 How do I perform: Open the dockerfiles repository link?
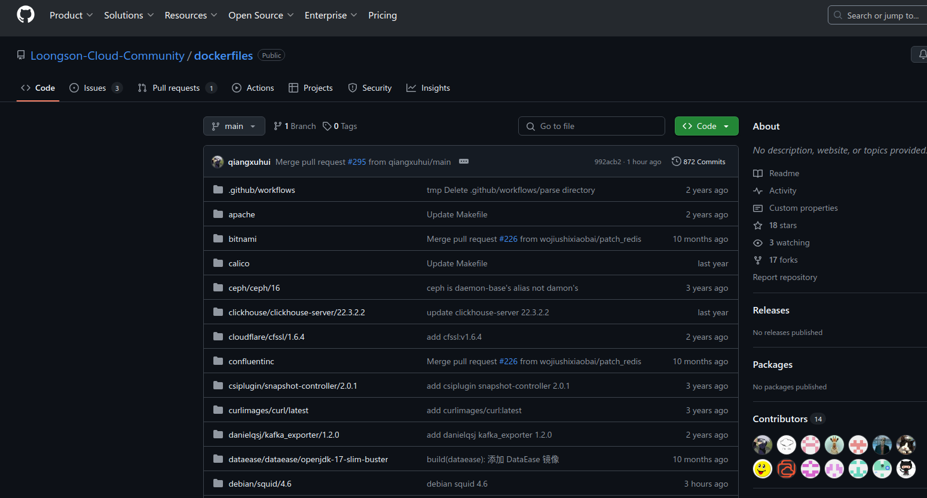[x=224, y=56]
